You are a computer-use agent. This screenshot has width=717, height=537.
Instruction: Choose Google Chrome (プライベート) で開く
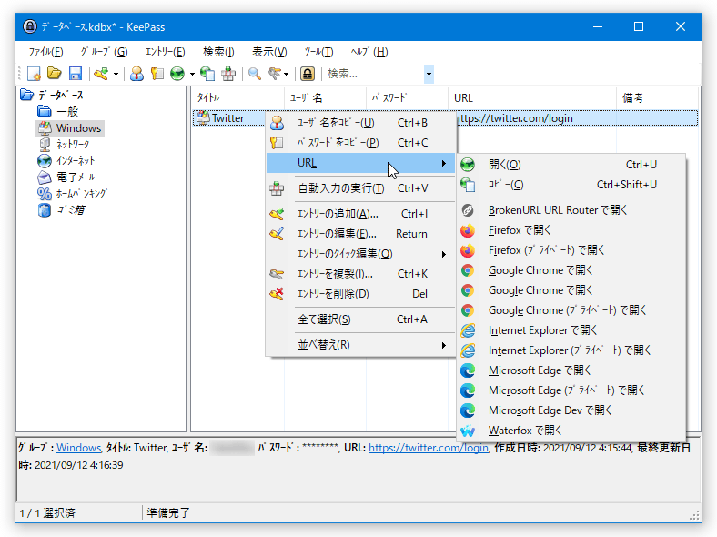571,310
